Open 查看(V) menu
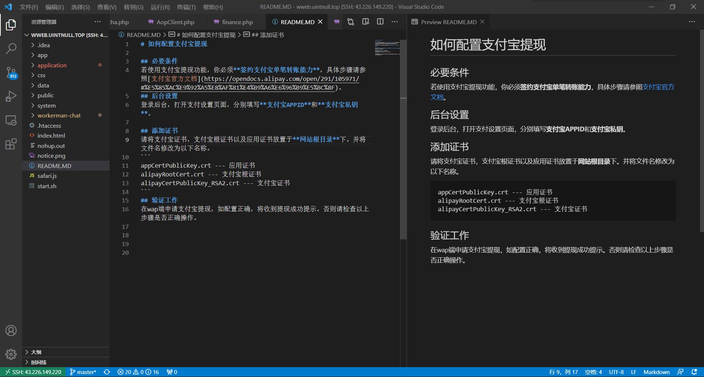The width and height of the screenshot is (704, 377). click(107, 7)
